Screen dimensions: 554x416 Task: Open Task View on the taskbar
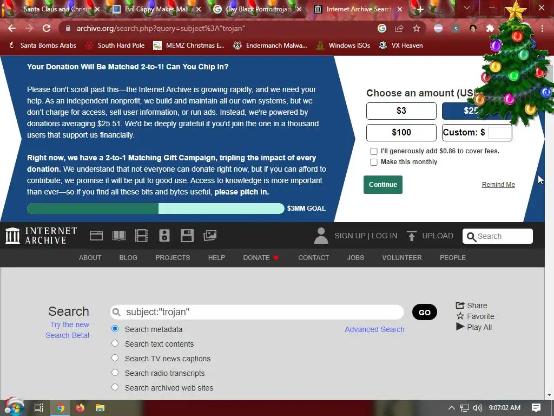38,408
